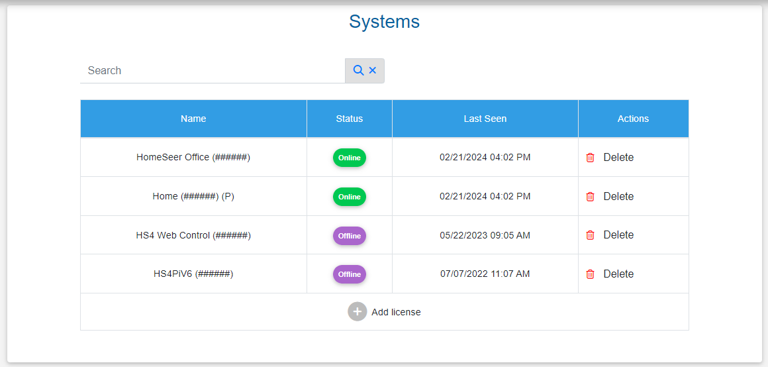Click Online badge for HomeSeer Office
Image resolution: width=768 pixels, height=367 pixels.
[350, 158]
